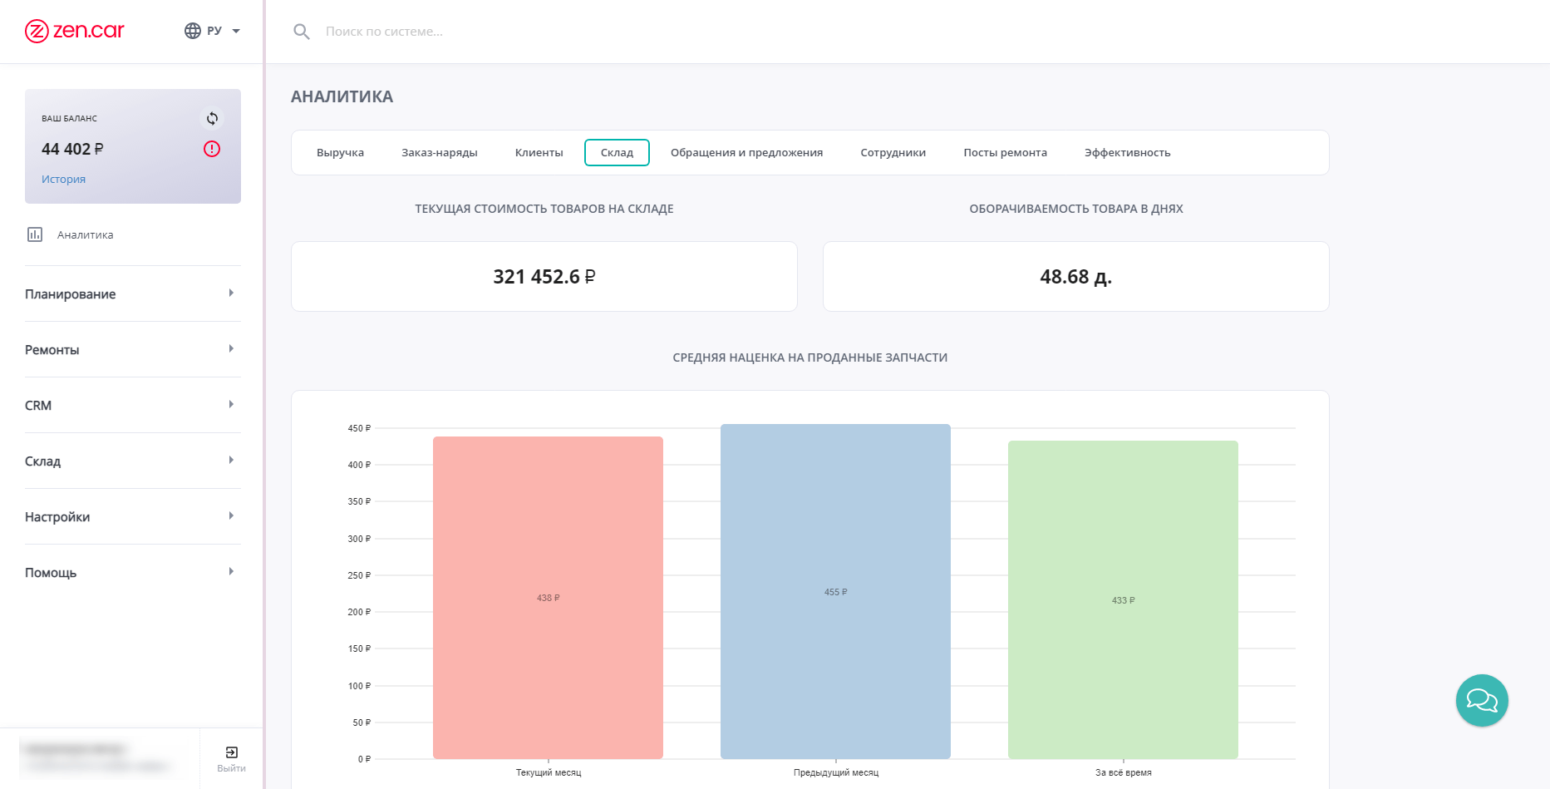This screenshot has height=789, width=1550.
Task: Click the Аналитика chart icon in sidebar
Action: click(35, 234)
